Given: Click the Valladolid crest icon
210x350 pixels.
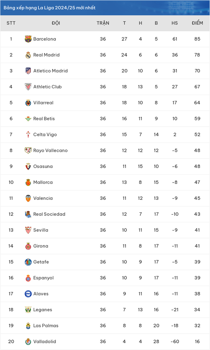Looking at the screenshot, I should [x=28, y=342].
